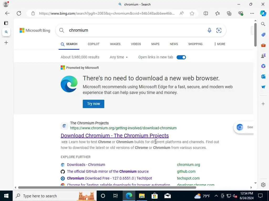Switch to the MAPS tab
The height and width of the screenshot is (201, 269).
tap(155, 44)
